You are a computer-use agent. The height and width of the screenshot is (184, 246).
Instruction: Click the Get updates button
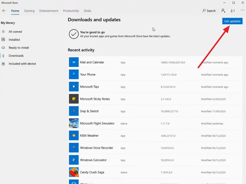click(232, 21)
